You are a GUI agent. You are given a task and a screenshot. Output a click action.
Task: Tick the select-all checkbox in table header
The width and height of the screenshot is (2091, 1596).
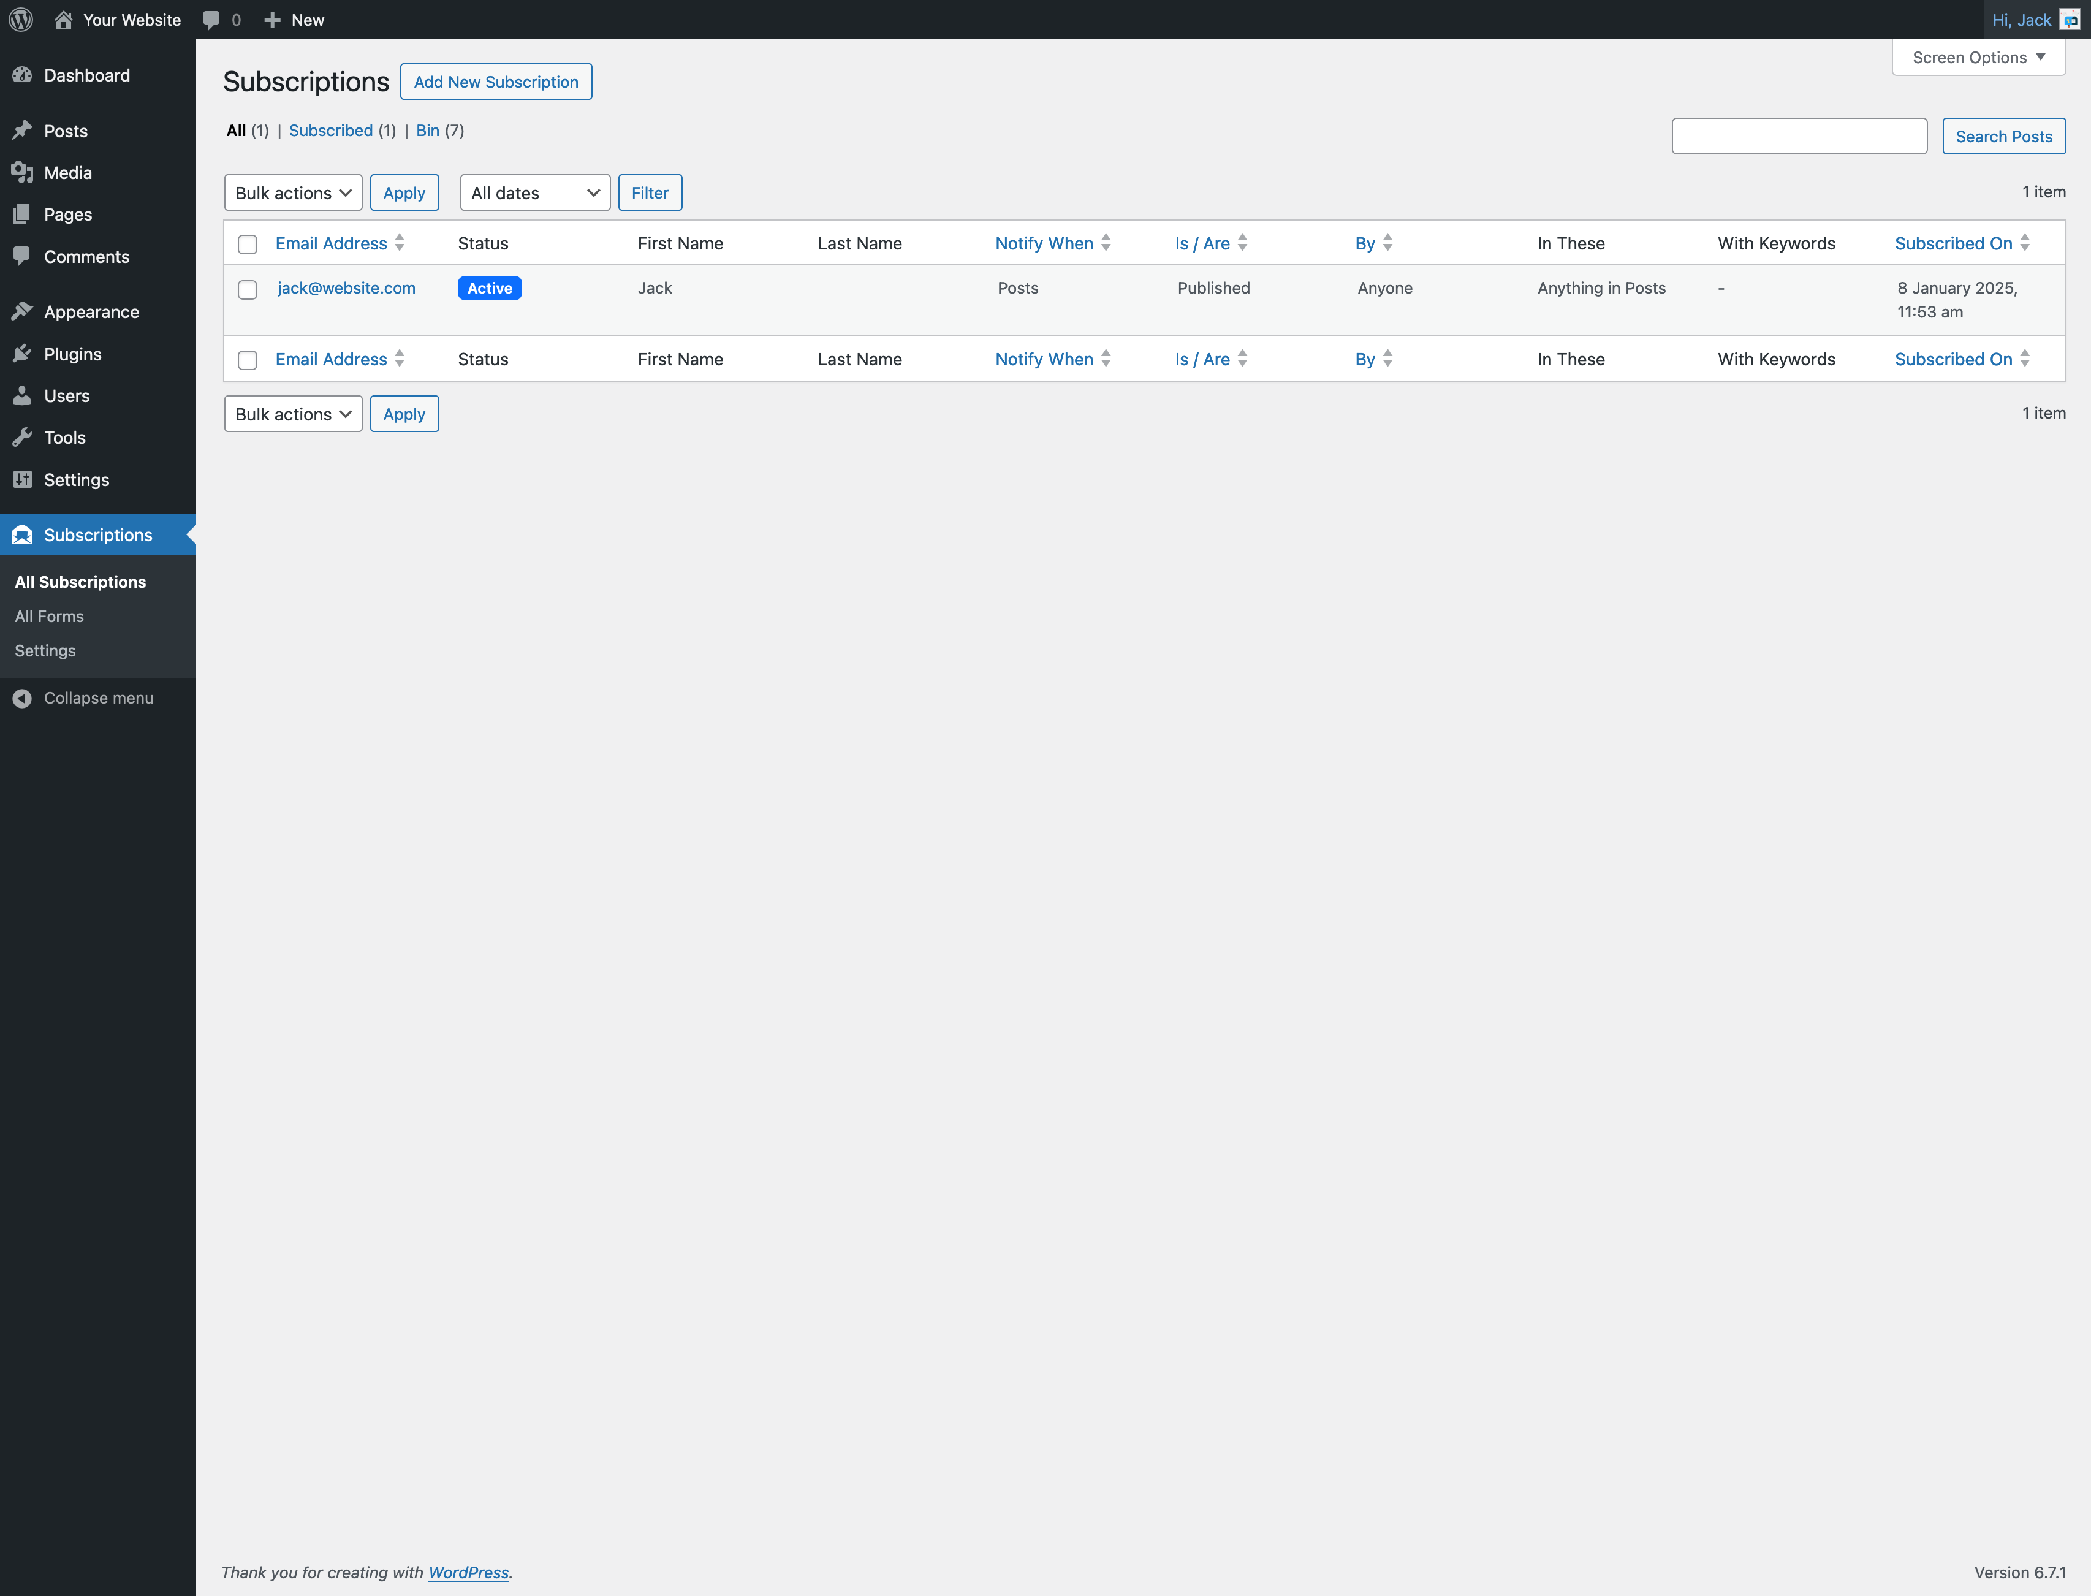248,244
